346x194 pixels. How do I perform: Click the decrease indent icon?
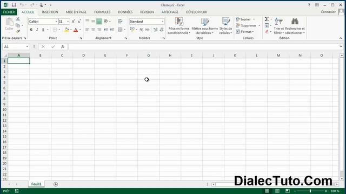106,30
